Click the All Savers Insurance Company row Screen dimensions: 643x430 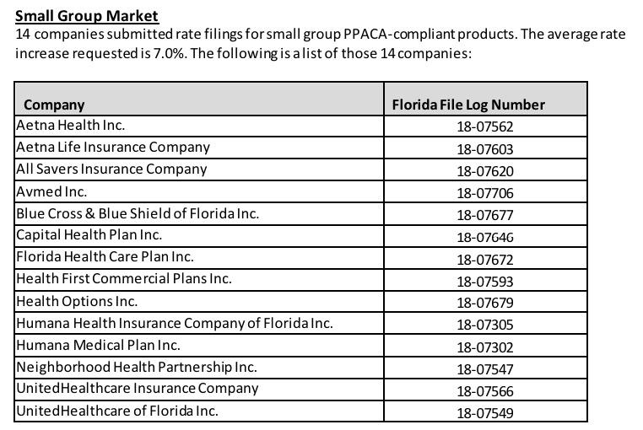click(111, 169)
